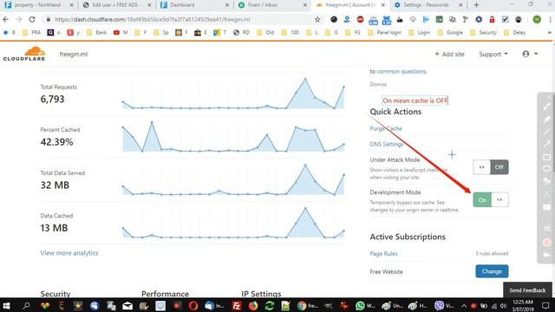
Task: Click the taskbar clock showing 12:25 AM
Action: [x=523, y=305]
